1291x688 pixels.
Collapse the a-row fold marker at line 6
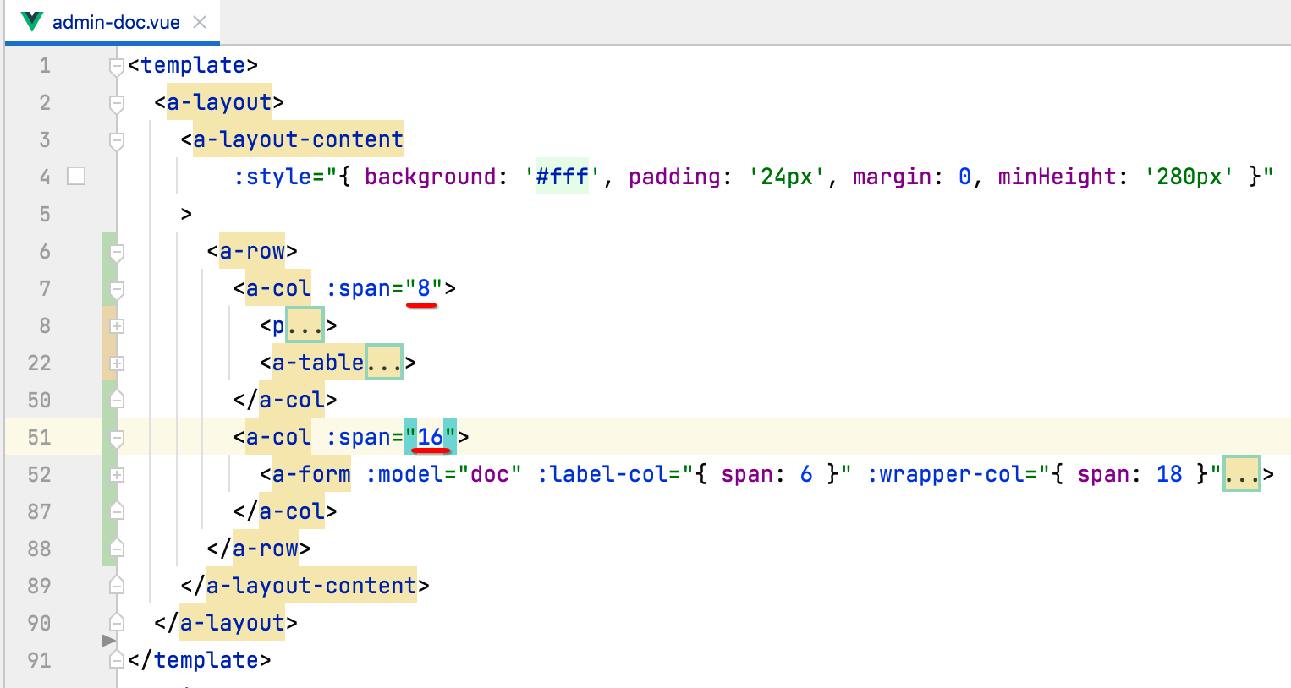click(116, 251)
